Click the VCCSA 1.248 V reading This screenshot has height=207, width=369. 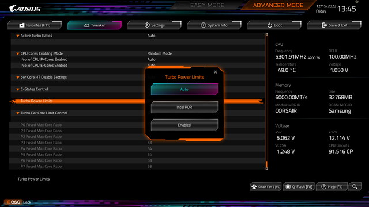[x=286, y=152]
